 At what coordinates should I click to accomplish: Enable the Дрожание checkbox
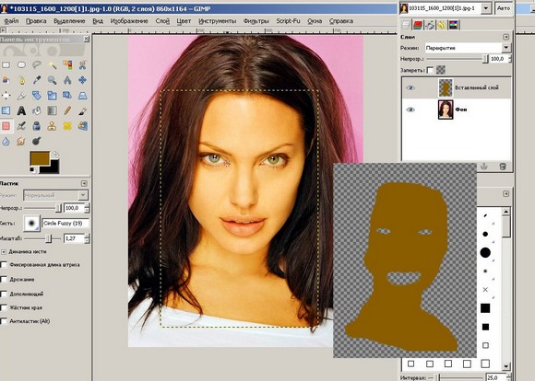pyautogui.click(x=4, y=279)
